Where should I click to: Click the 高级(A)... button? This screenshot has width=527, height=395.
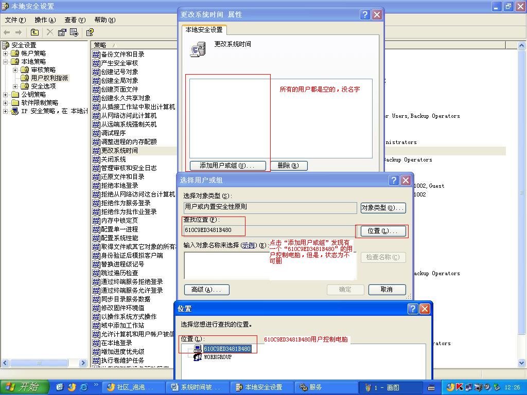pos(206,290)
